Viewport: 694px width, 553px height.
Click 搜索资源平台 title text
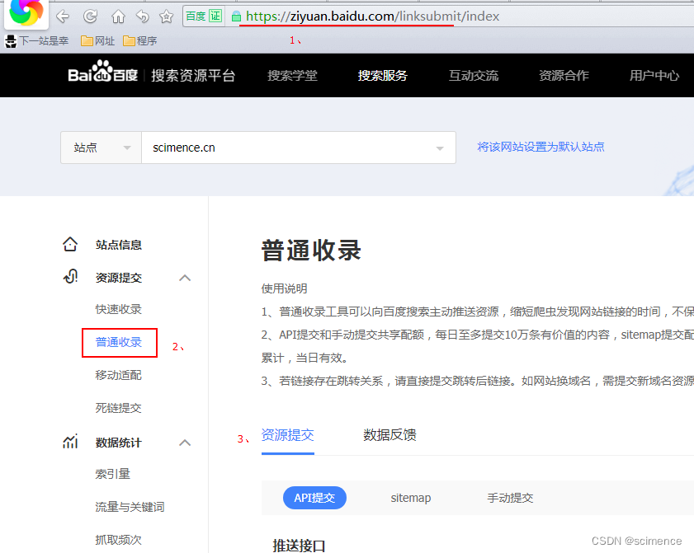pyautogui.click(x=193, y=76)
